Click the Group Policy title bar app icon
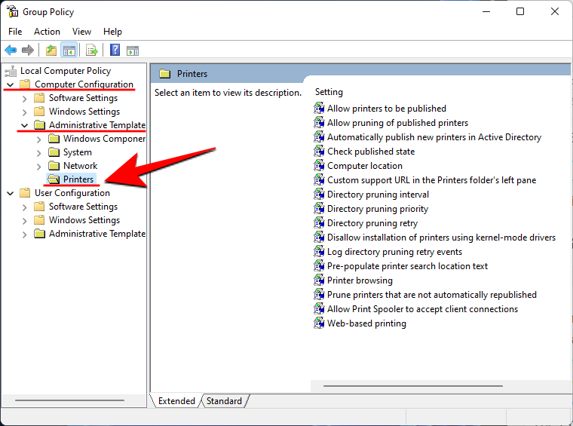 tap(12, 11)
